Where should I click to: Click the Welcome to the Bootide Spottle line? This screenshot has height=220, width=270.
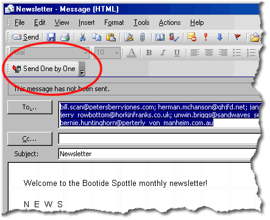pyautogui.click(x=115, y=184)
